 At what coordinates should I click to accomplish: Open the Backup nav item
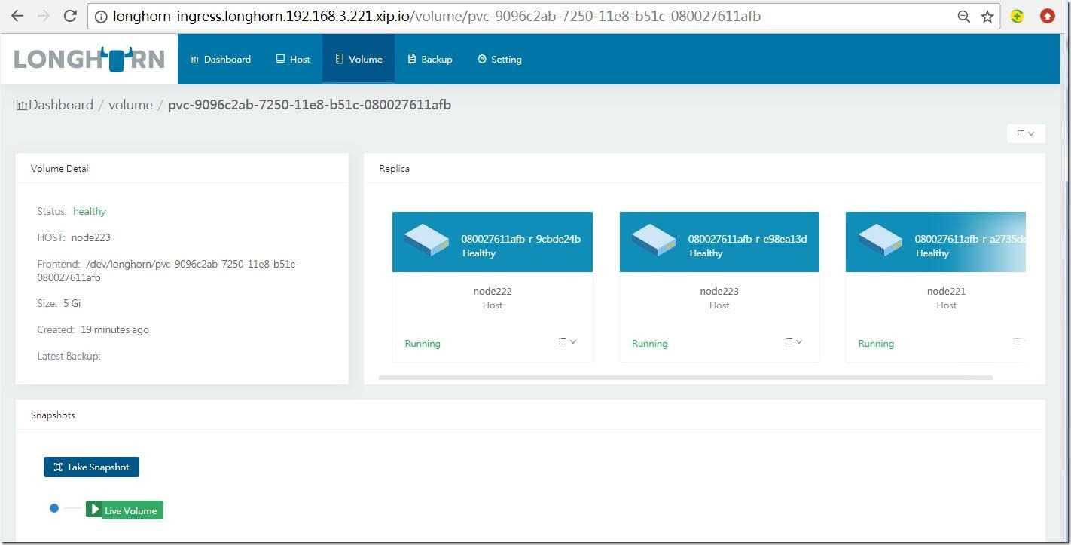coord(430,59)
